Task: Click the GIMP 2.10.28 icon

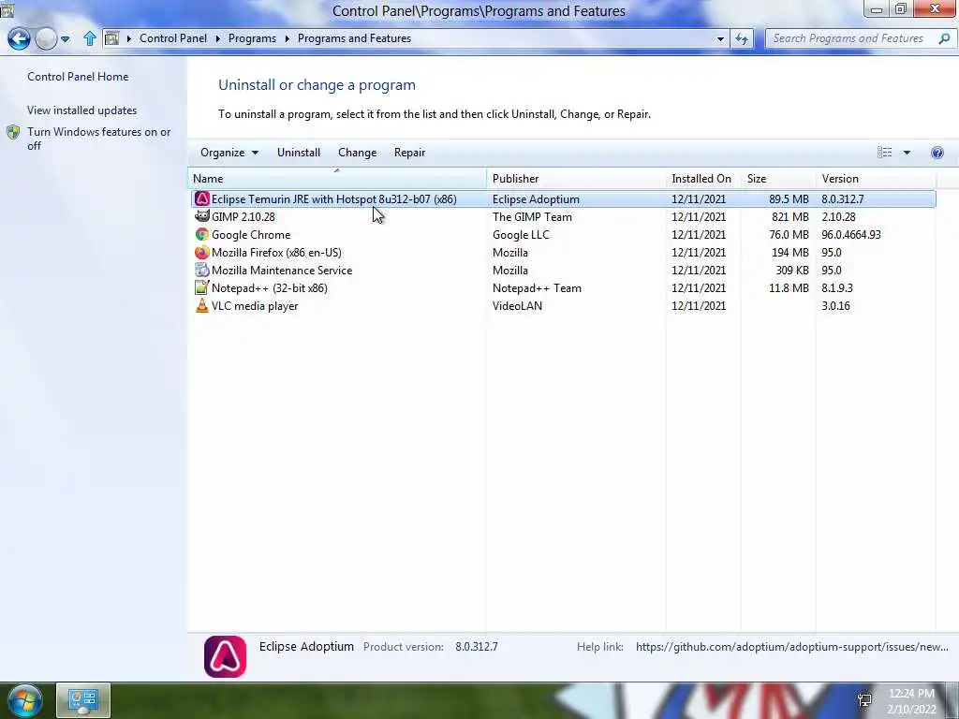Action: pyautogui.click(x=202, y=216)
